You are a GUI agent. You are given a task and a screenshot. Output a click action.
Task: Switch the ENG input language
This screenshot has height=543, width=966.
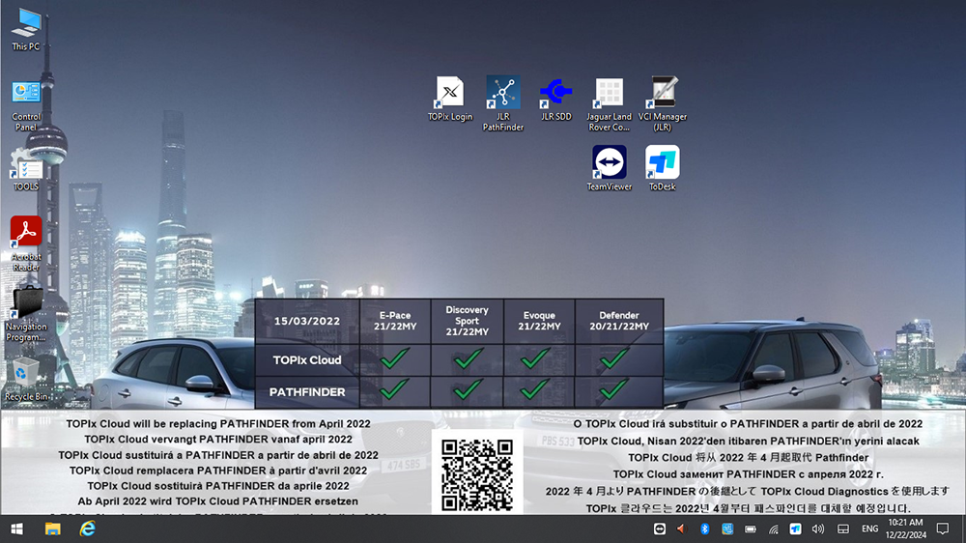click(x=870, y=529)
